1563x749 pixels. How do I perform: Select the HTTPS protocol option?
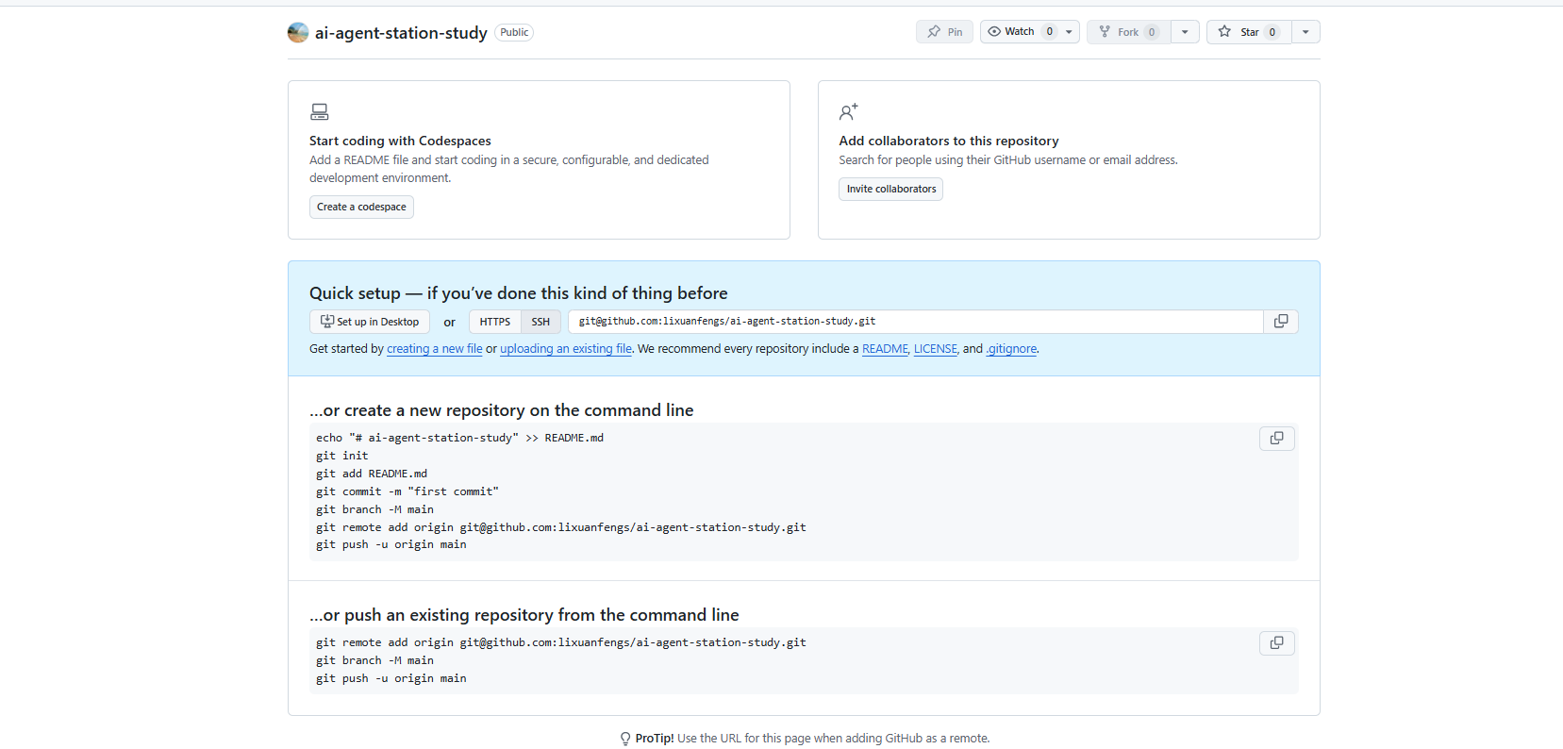(x=494, y=322)
